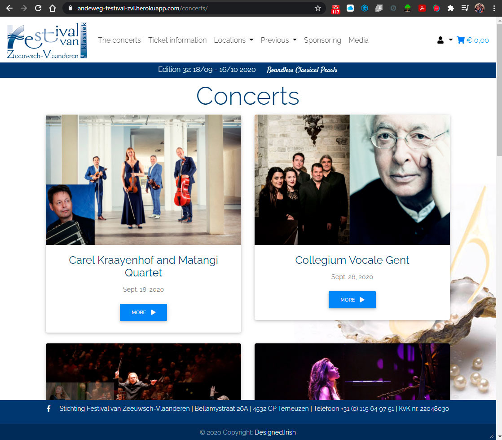Click 'Edition 32: 18/09 - 16/10 2020' text

207,70
